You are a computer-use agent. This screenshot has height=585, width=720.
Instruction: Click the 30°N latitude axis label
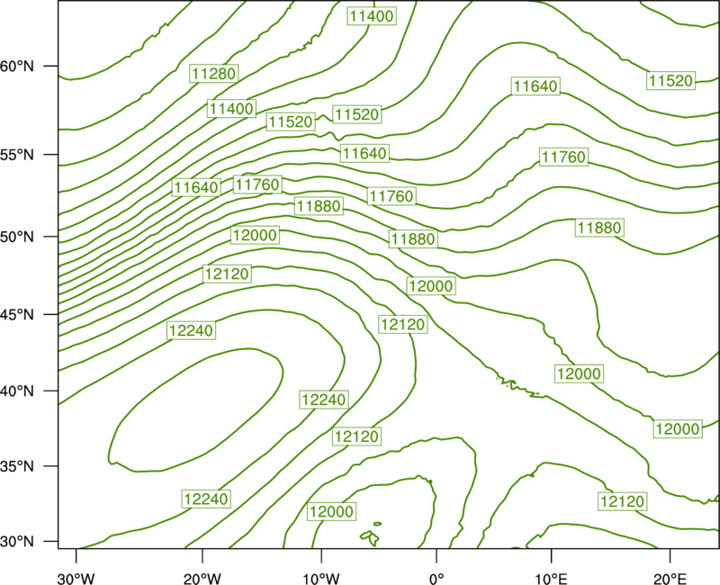click(x=17, y=542)
